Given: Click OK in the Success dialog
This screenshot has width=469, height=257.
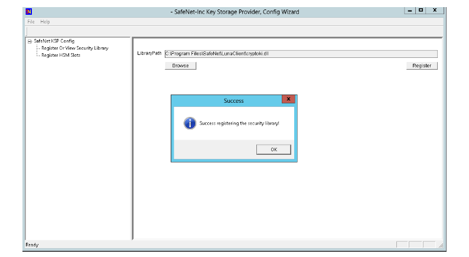Looking at the screenshot, I should point(273,149).
